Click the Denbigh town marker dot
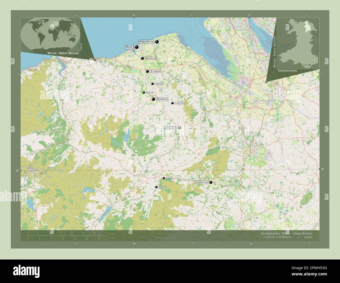Screen dimensions: 340x283 153,99
